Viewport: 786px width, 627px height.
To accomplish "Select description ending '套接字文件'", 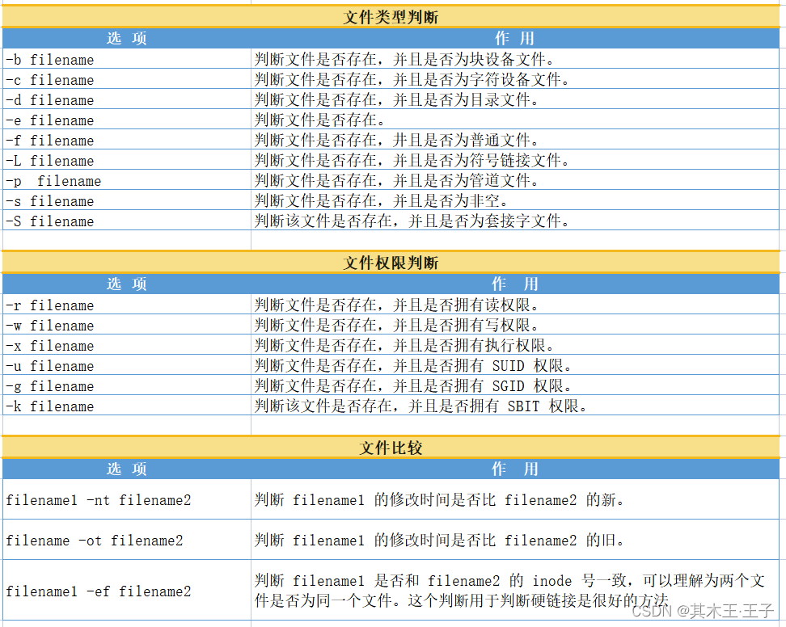I will coord(515,221).
